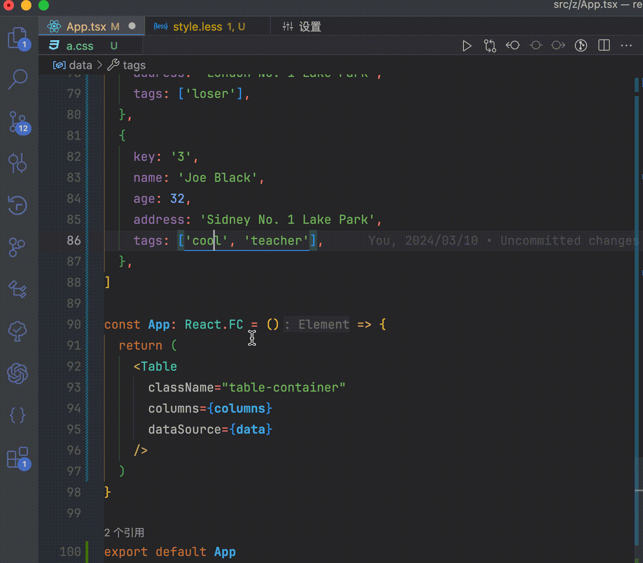Click the unsaved dot on App.tsx tab
643x563 pixels.
pyautogui.click(x=132, y=26)
